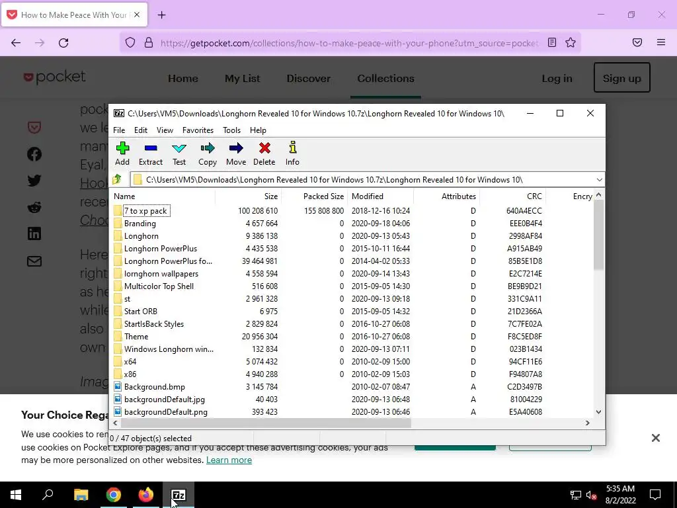Viewport: 677px width, 508px height.
Task: Click the padlock site info icon
Action: [x=149, y=42]
